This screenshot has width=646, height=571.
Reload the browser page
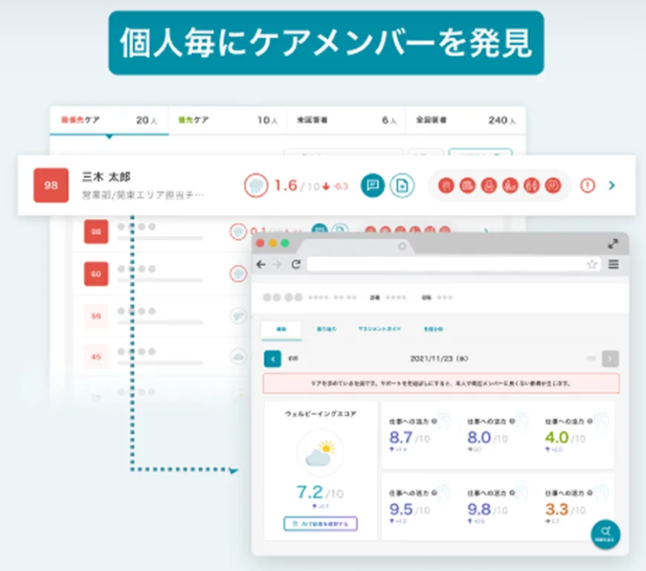pos(296,265)
